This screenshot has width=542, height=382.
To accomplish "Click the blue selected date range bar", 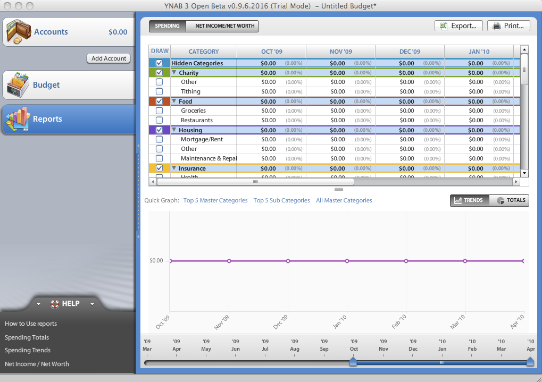I will [441, 363].
